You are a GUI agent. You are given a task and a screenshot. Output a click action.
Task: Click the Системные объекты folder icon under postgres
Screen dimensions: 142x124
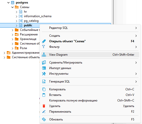17,44
